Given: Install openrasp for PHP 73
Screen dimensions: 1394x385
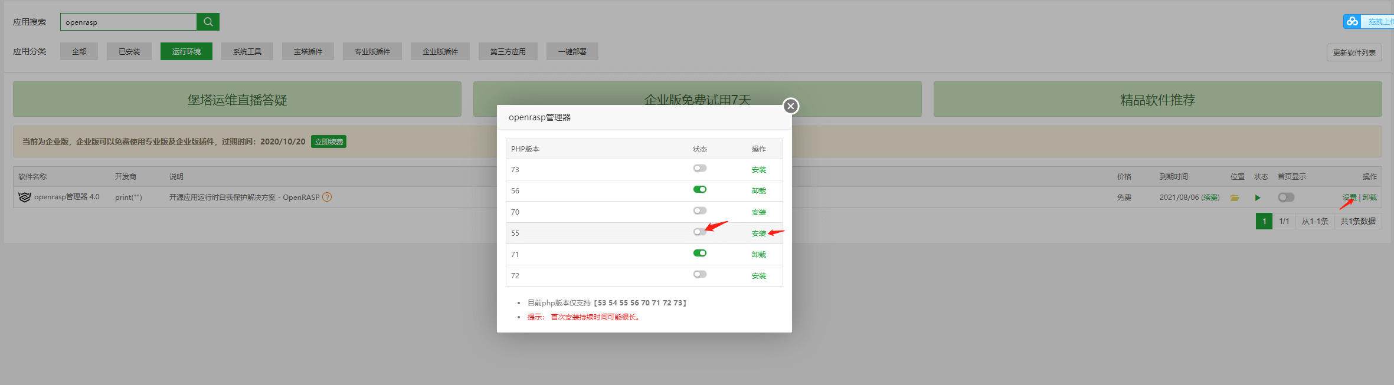Looking at the screenshot, I should pyautogui.click(x=759, y=170).
